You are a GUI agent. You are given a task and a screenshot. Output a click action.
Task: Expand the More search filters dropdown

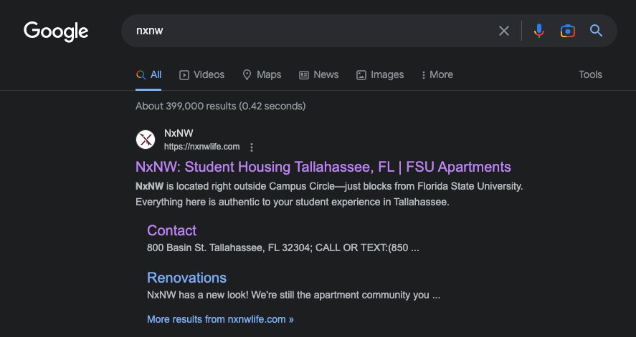pyautogui.click(x=437, y=75)
